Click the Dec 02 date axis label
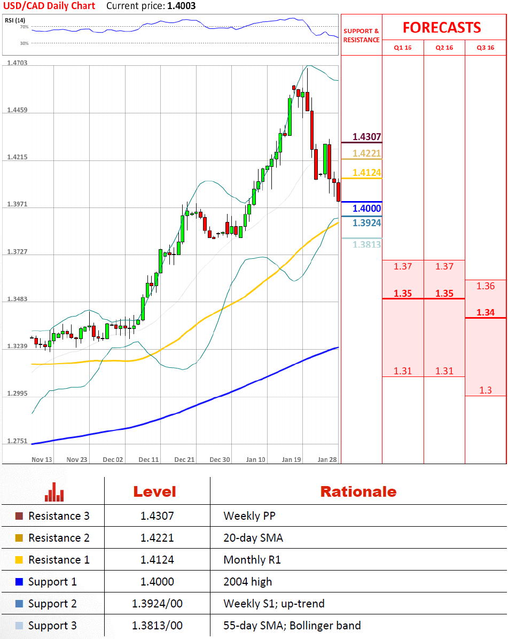 (113, 460)
